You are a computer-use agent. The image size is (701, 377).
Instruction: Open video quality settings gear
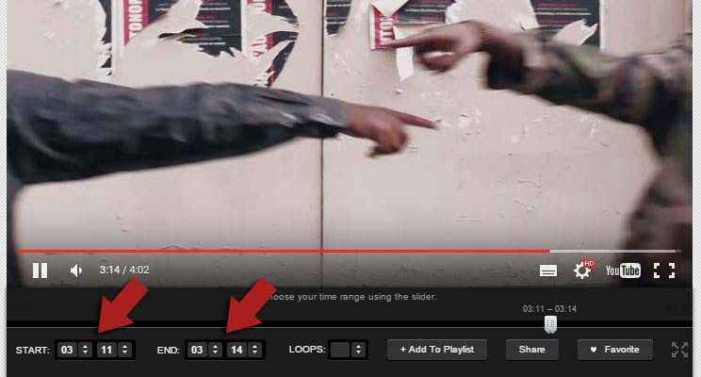pos(583,269)
